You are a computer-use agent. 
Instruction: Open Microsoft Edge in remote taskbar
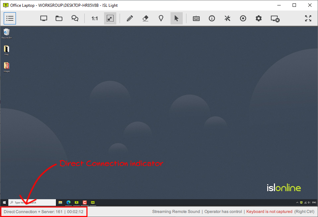68,202
